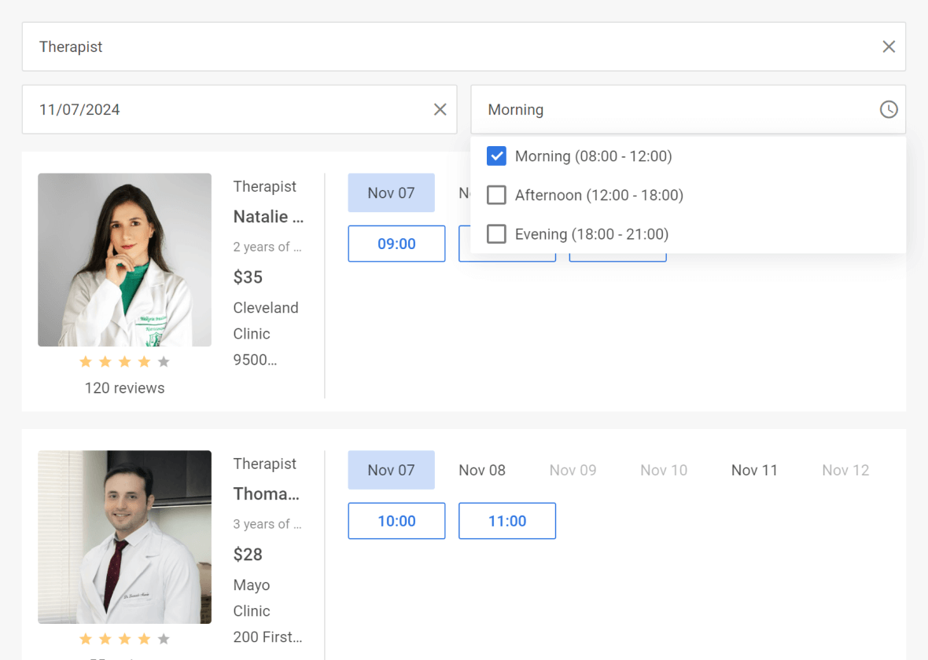Click the clock icon on the time filter
Viewport: 928px width, 660px height.
pyautogui.click(x=889, y=109)
